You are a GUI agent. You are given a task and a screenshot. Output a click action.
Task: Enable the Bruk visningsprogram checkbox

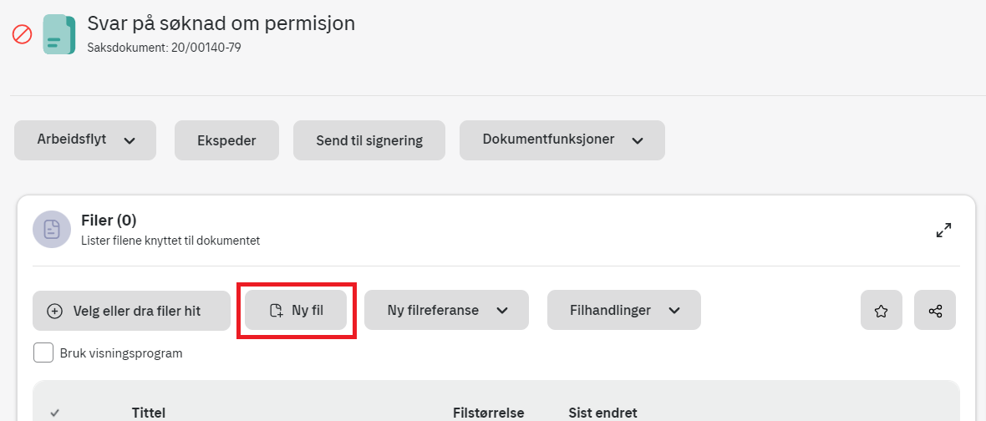43,353
